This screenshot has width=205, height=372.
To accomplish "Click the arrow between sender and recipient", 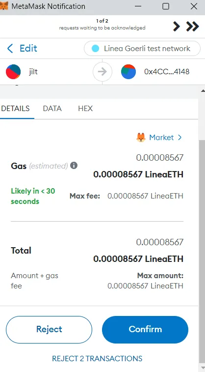I will pyautogui.click(x=102, y=72).
